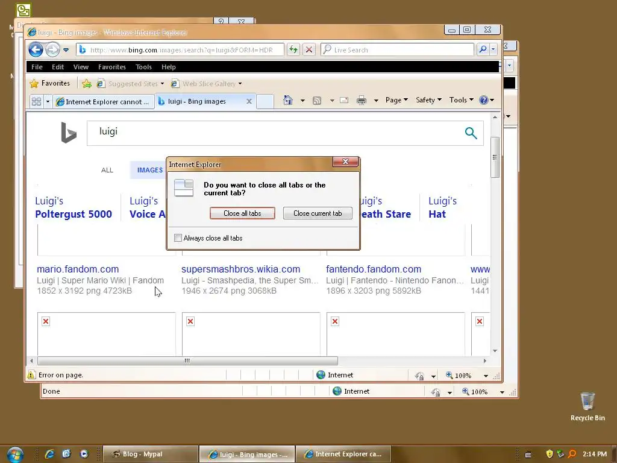Click the Error on page warning icon
Image resolution: width=617 pixels, height=463 pixels.
31,375
